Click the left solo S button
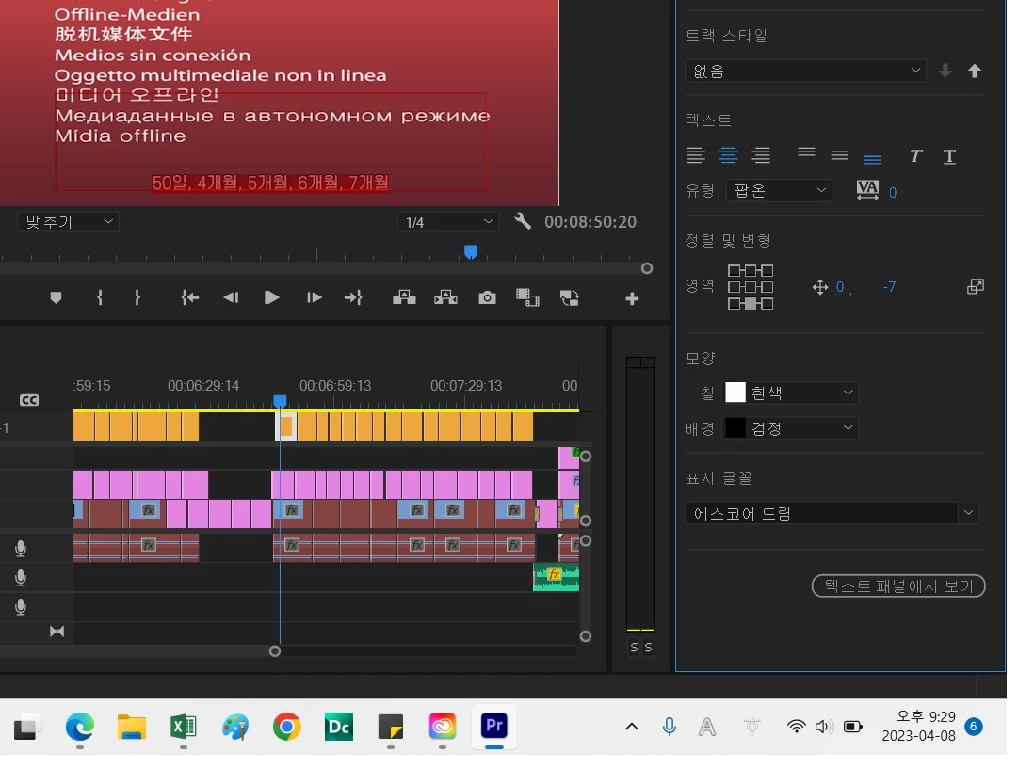1034x769 pixels. click(x=634, y=647)
